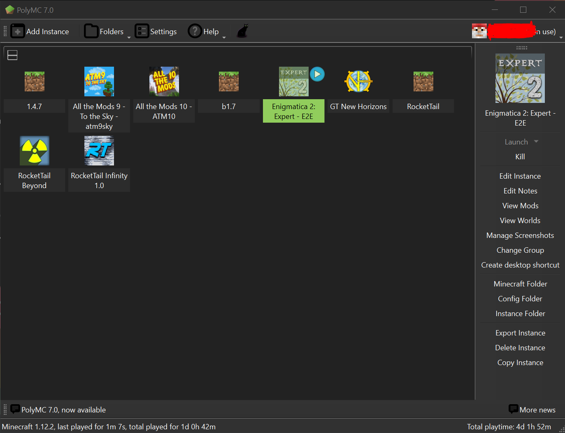565x433 pixels.
Task: Select the b1.7 grass block instance icon
Action: (x=229, y=81)
